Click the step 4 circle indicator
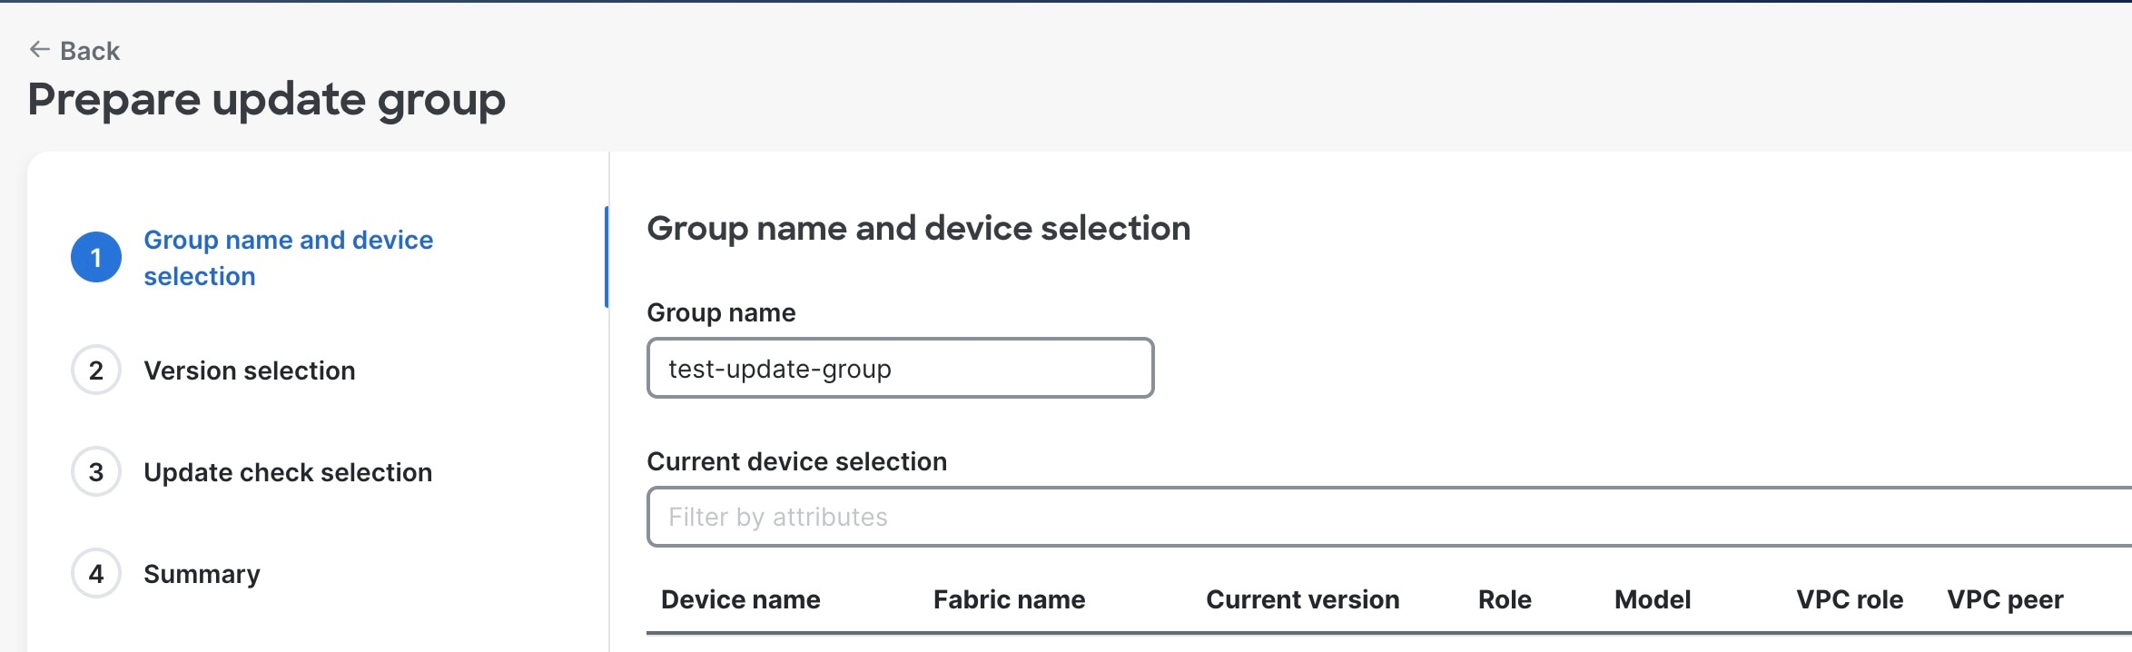 [x=95, y=574]
